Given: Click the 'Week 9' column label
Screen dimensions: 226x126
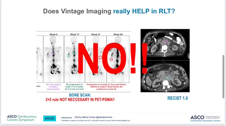Looking at the screenshot, I should click(x=54, y=34).
